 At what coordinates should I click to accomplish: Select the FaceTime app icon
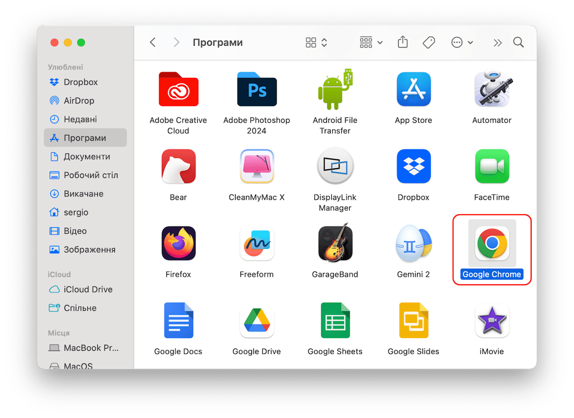tap(492, 166)
